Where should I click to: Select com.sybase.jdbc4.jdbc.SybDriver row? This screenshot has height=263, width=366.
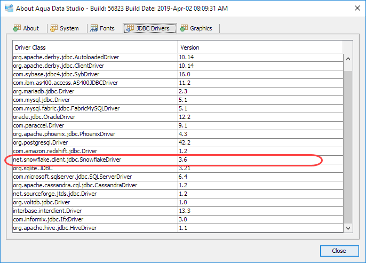pyautogui.click(x=178, y=75)
